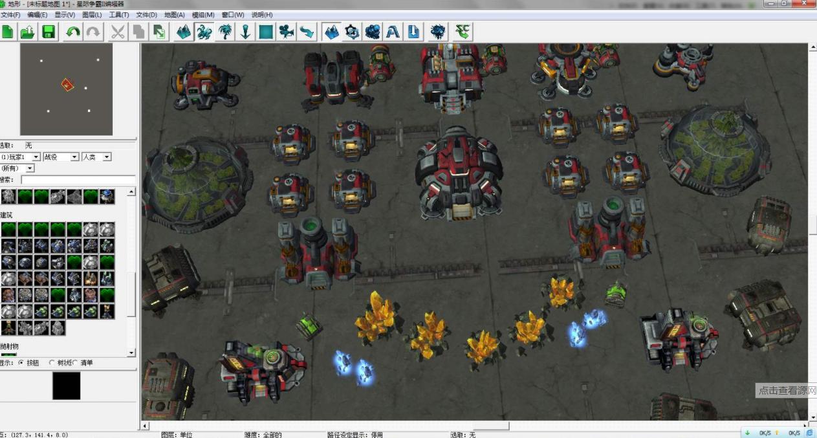
Task: Click the map viewport scroll up arrow
Action: click(812, 47)
